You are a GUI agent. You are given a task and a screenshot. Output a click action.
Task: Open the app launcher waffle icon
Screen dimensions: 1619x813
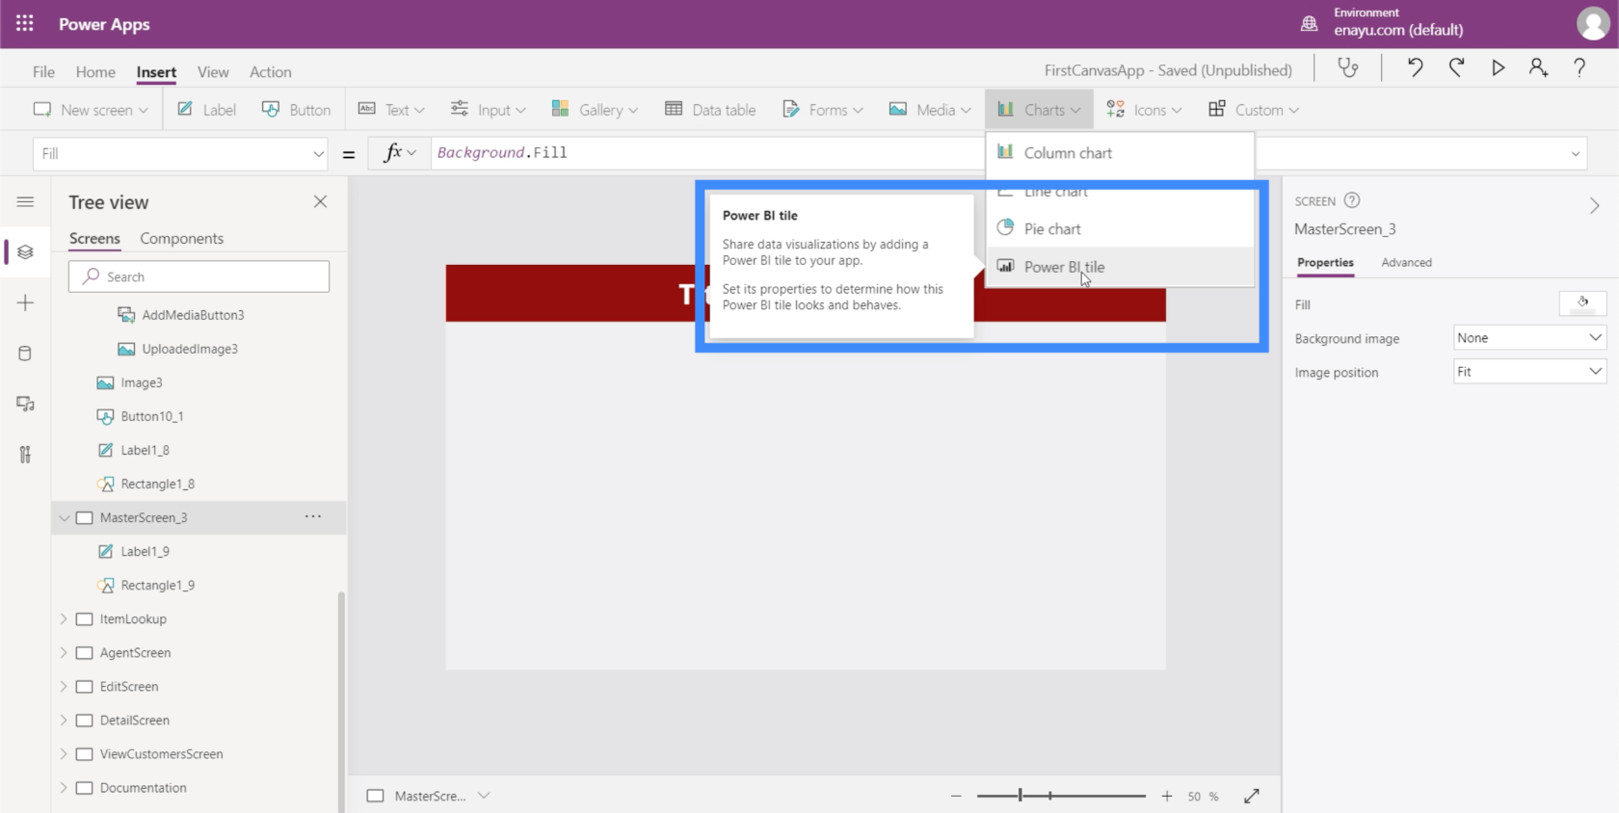(25, 23)
